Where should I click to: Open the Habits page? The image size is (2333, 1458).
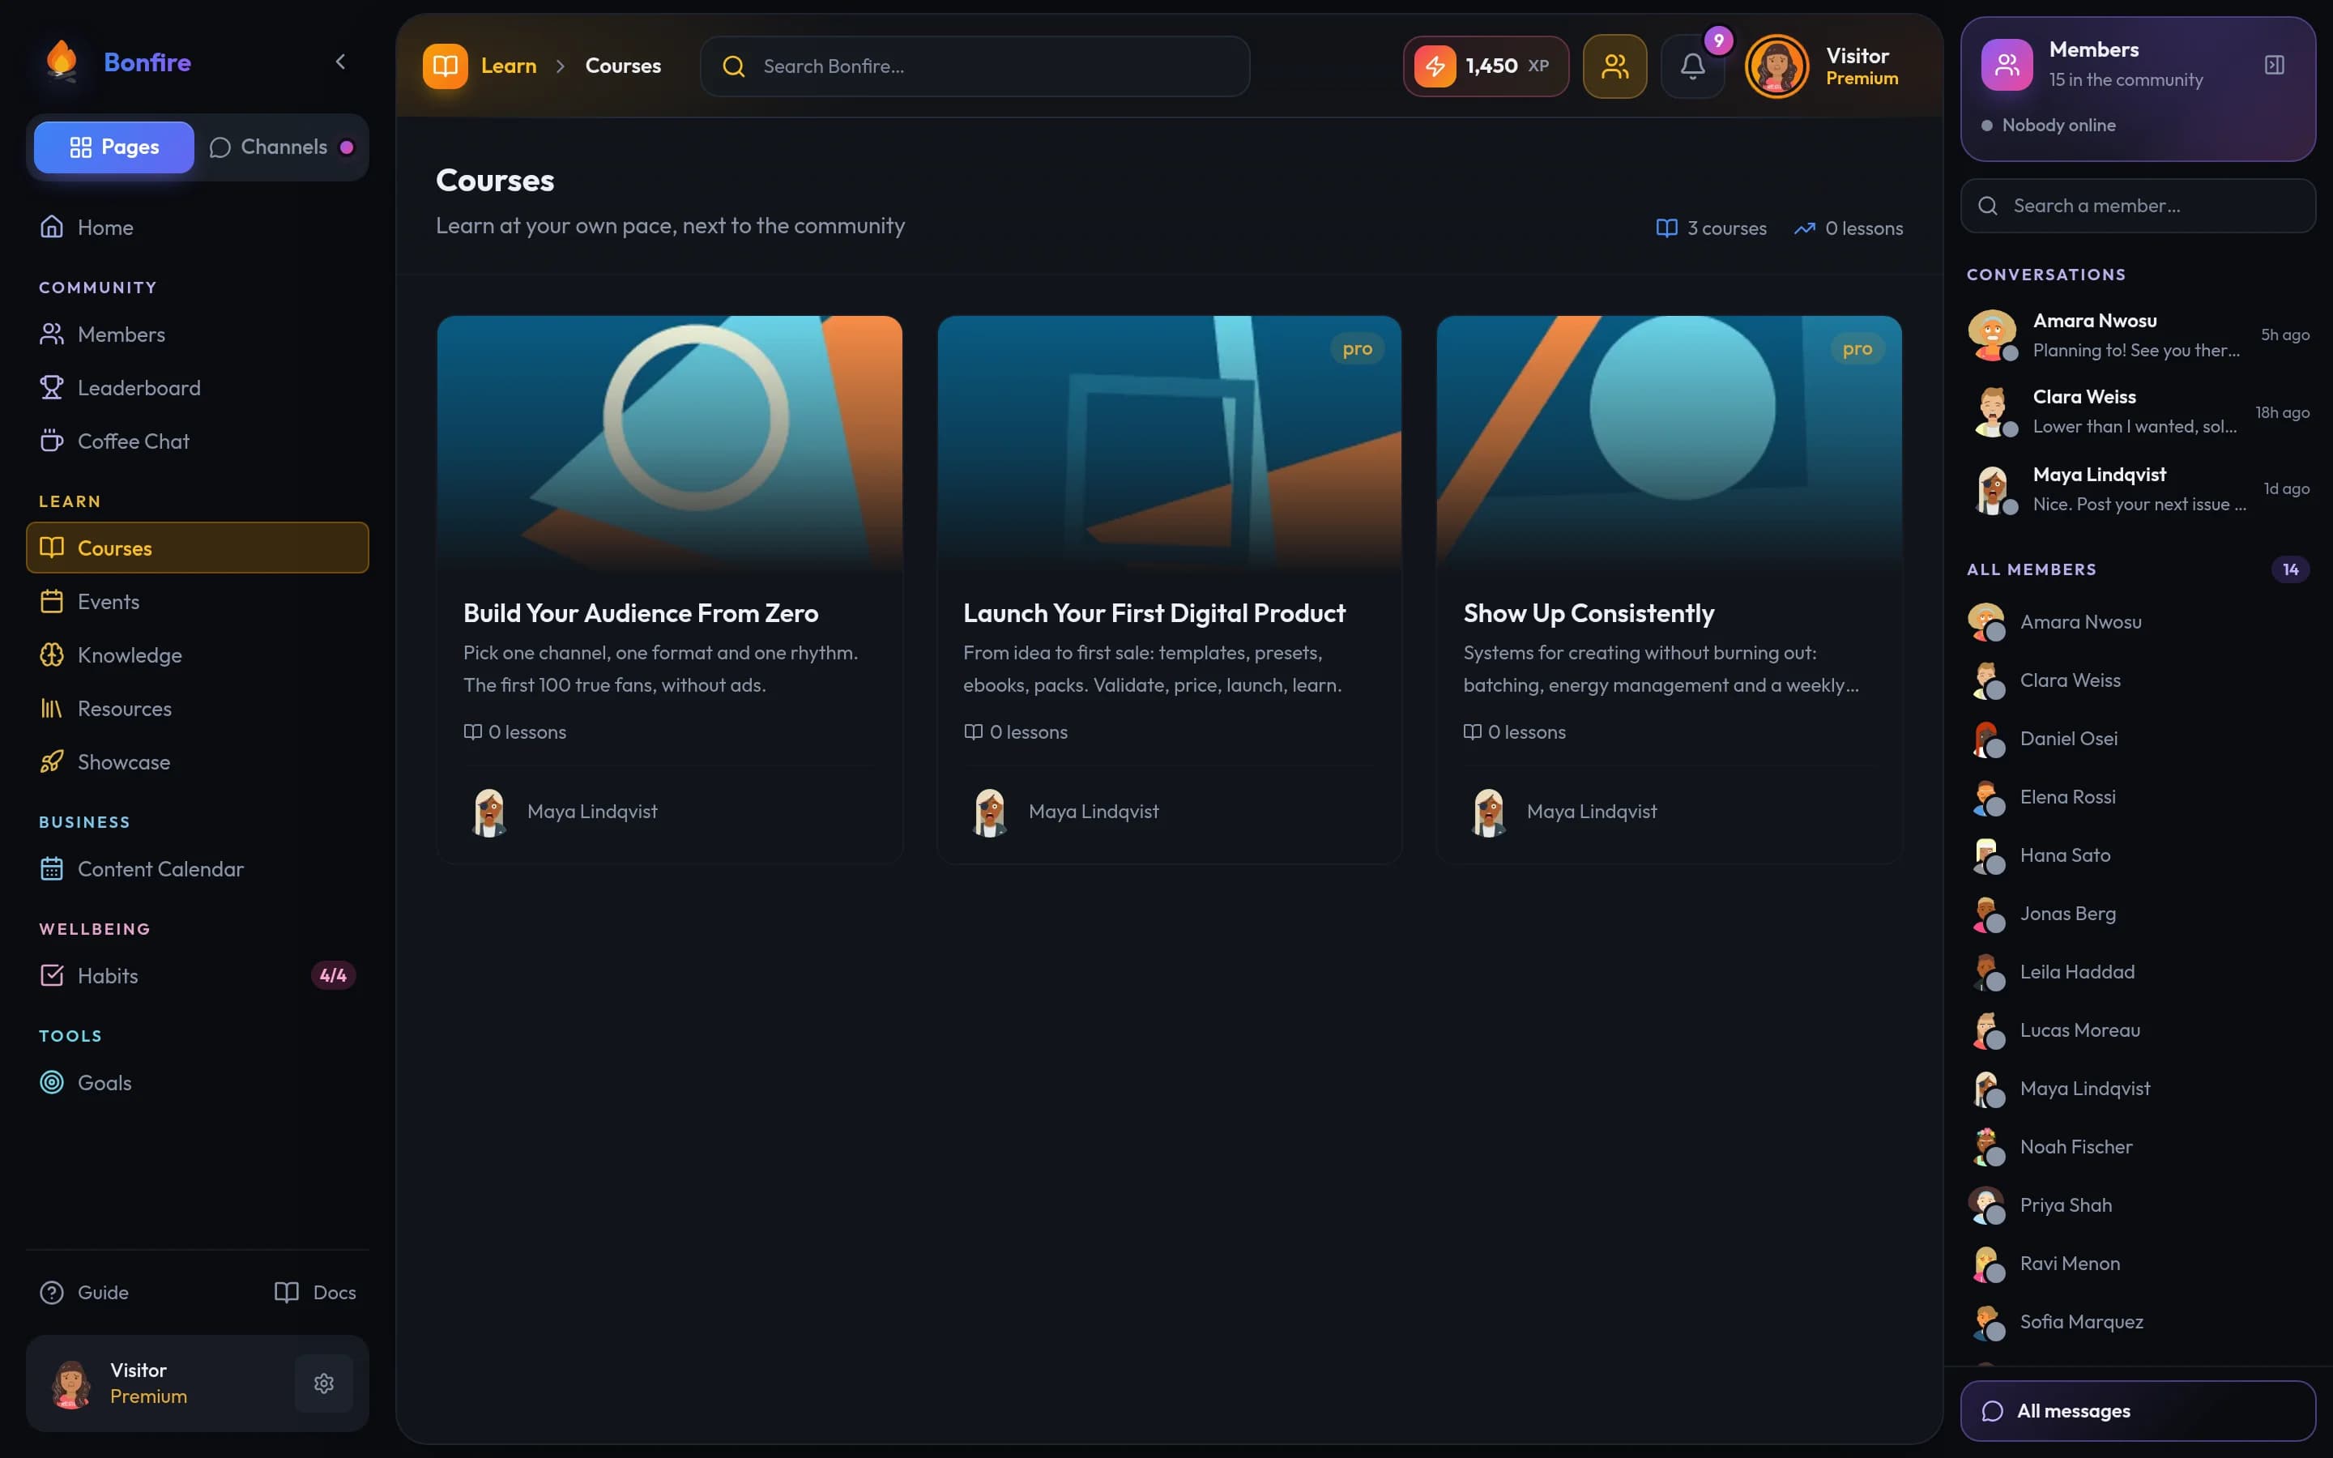point(198,976)
